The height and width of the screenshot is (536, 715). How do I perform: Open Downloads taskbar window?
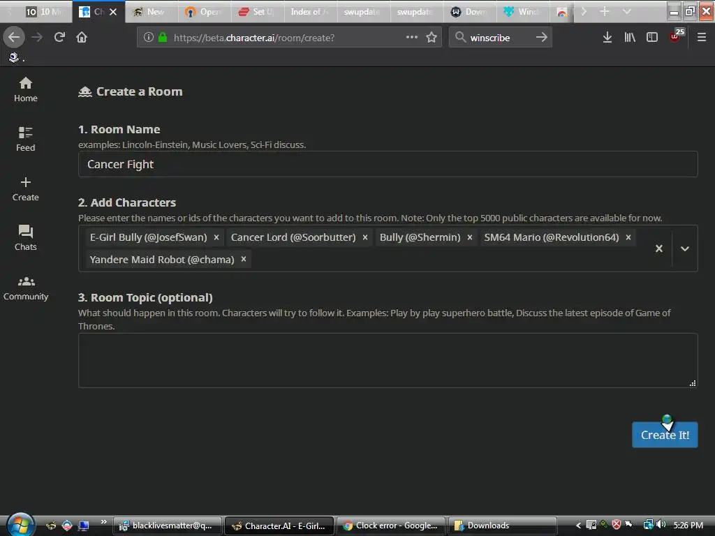[x=503, y=526]
